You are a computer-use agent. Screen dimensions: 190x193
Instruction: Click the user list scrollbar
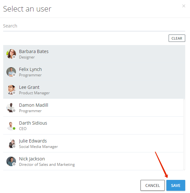184,135
